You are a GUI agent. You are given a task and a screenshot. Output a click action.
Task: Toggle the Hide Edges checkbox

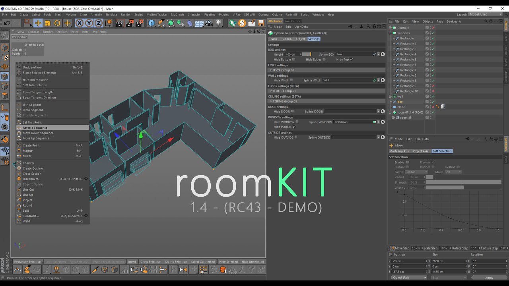(324, 60)
